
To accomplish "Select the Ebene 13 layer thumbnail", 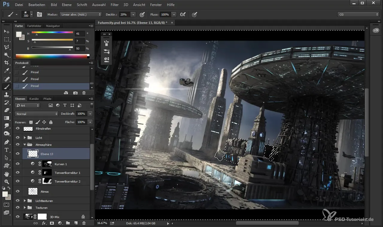I will (33, 154).
